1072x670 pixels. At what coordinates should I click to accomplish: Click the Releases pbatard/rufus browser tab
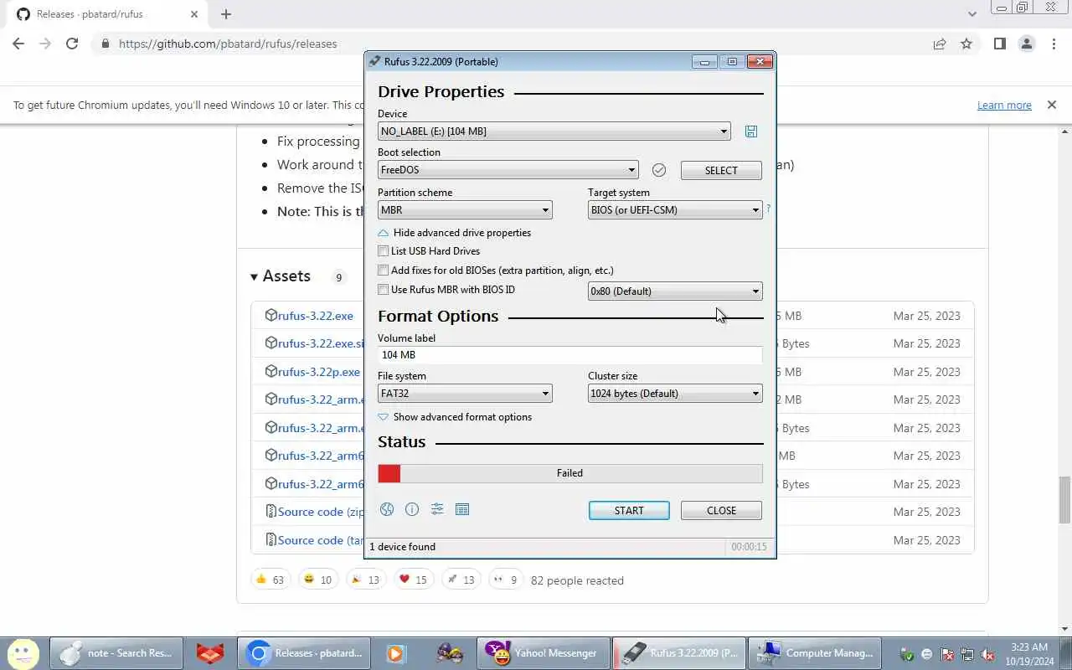[106, 14]
